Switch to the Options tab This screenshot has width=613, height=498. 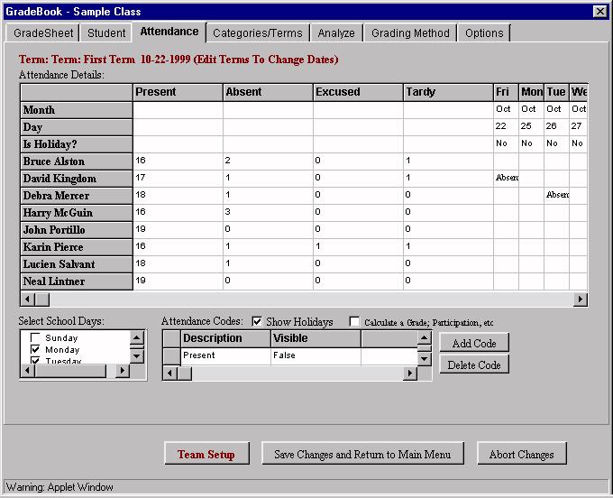tap(484, 32)
